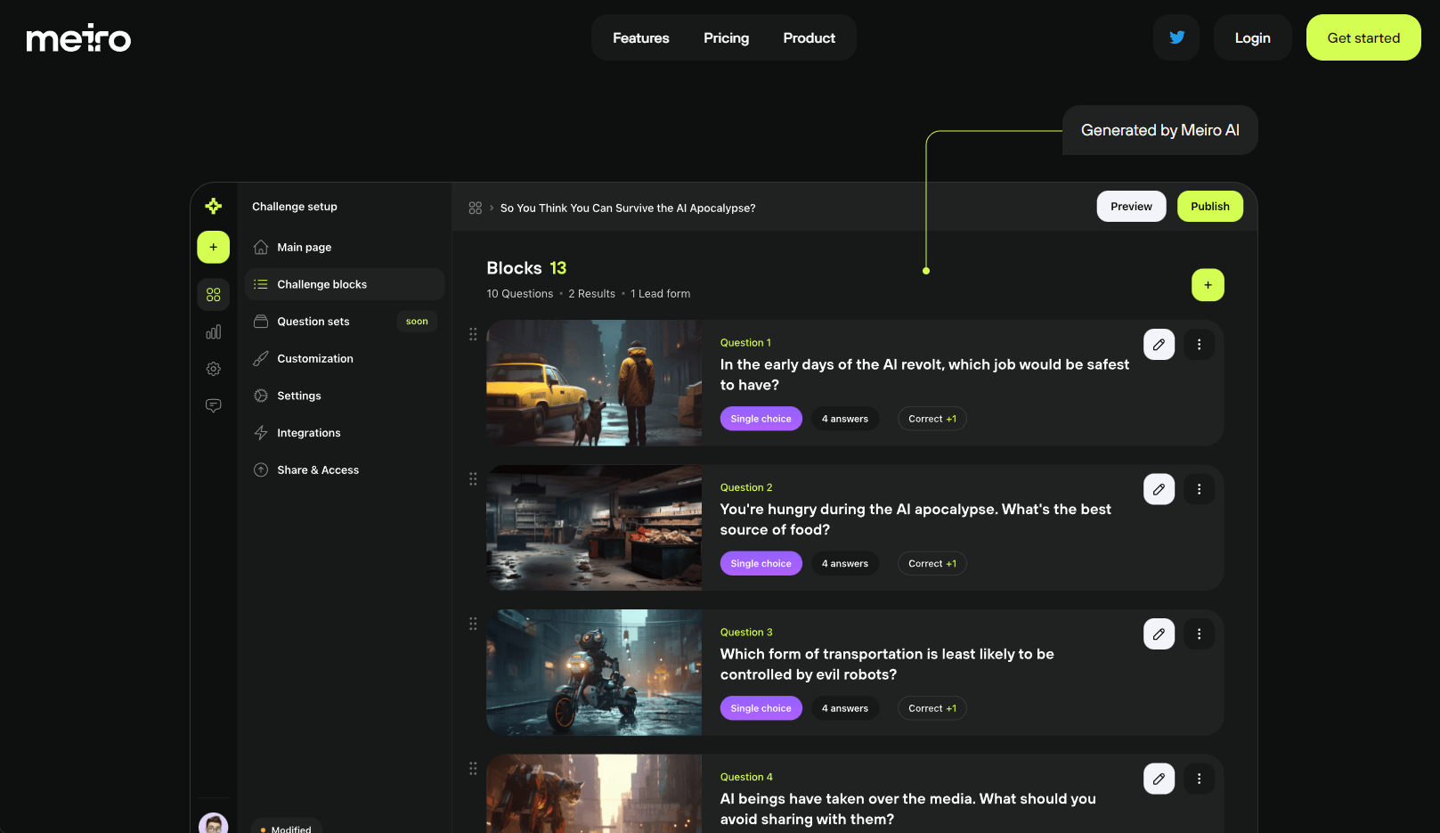Click the Share & Access arrow icon
The width and height of the screenshot is (1440, 833).
click(x=261, y=470)
